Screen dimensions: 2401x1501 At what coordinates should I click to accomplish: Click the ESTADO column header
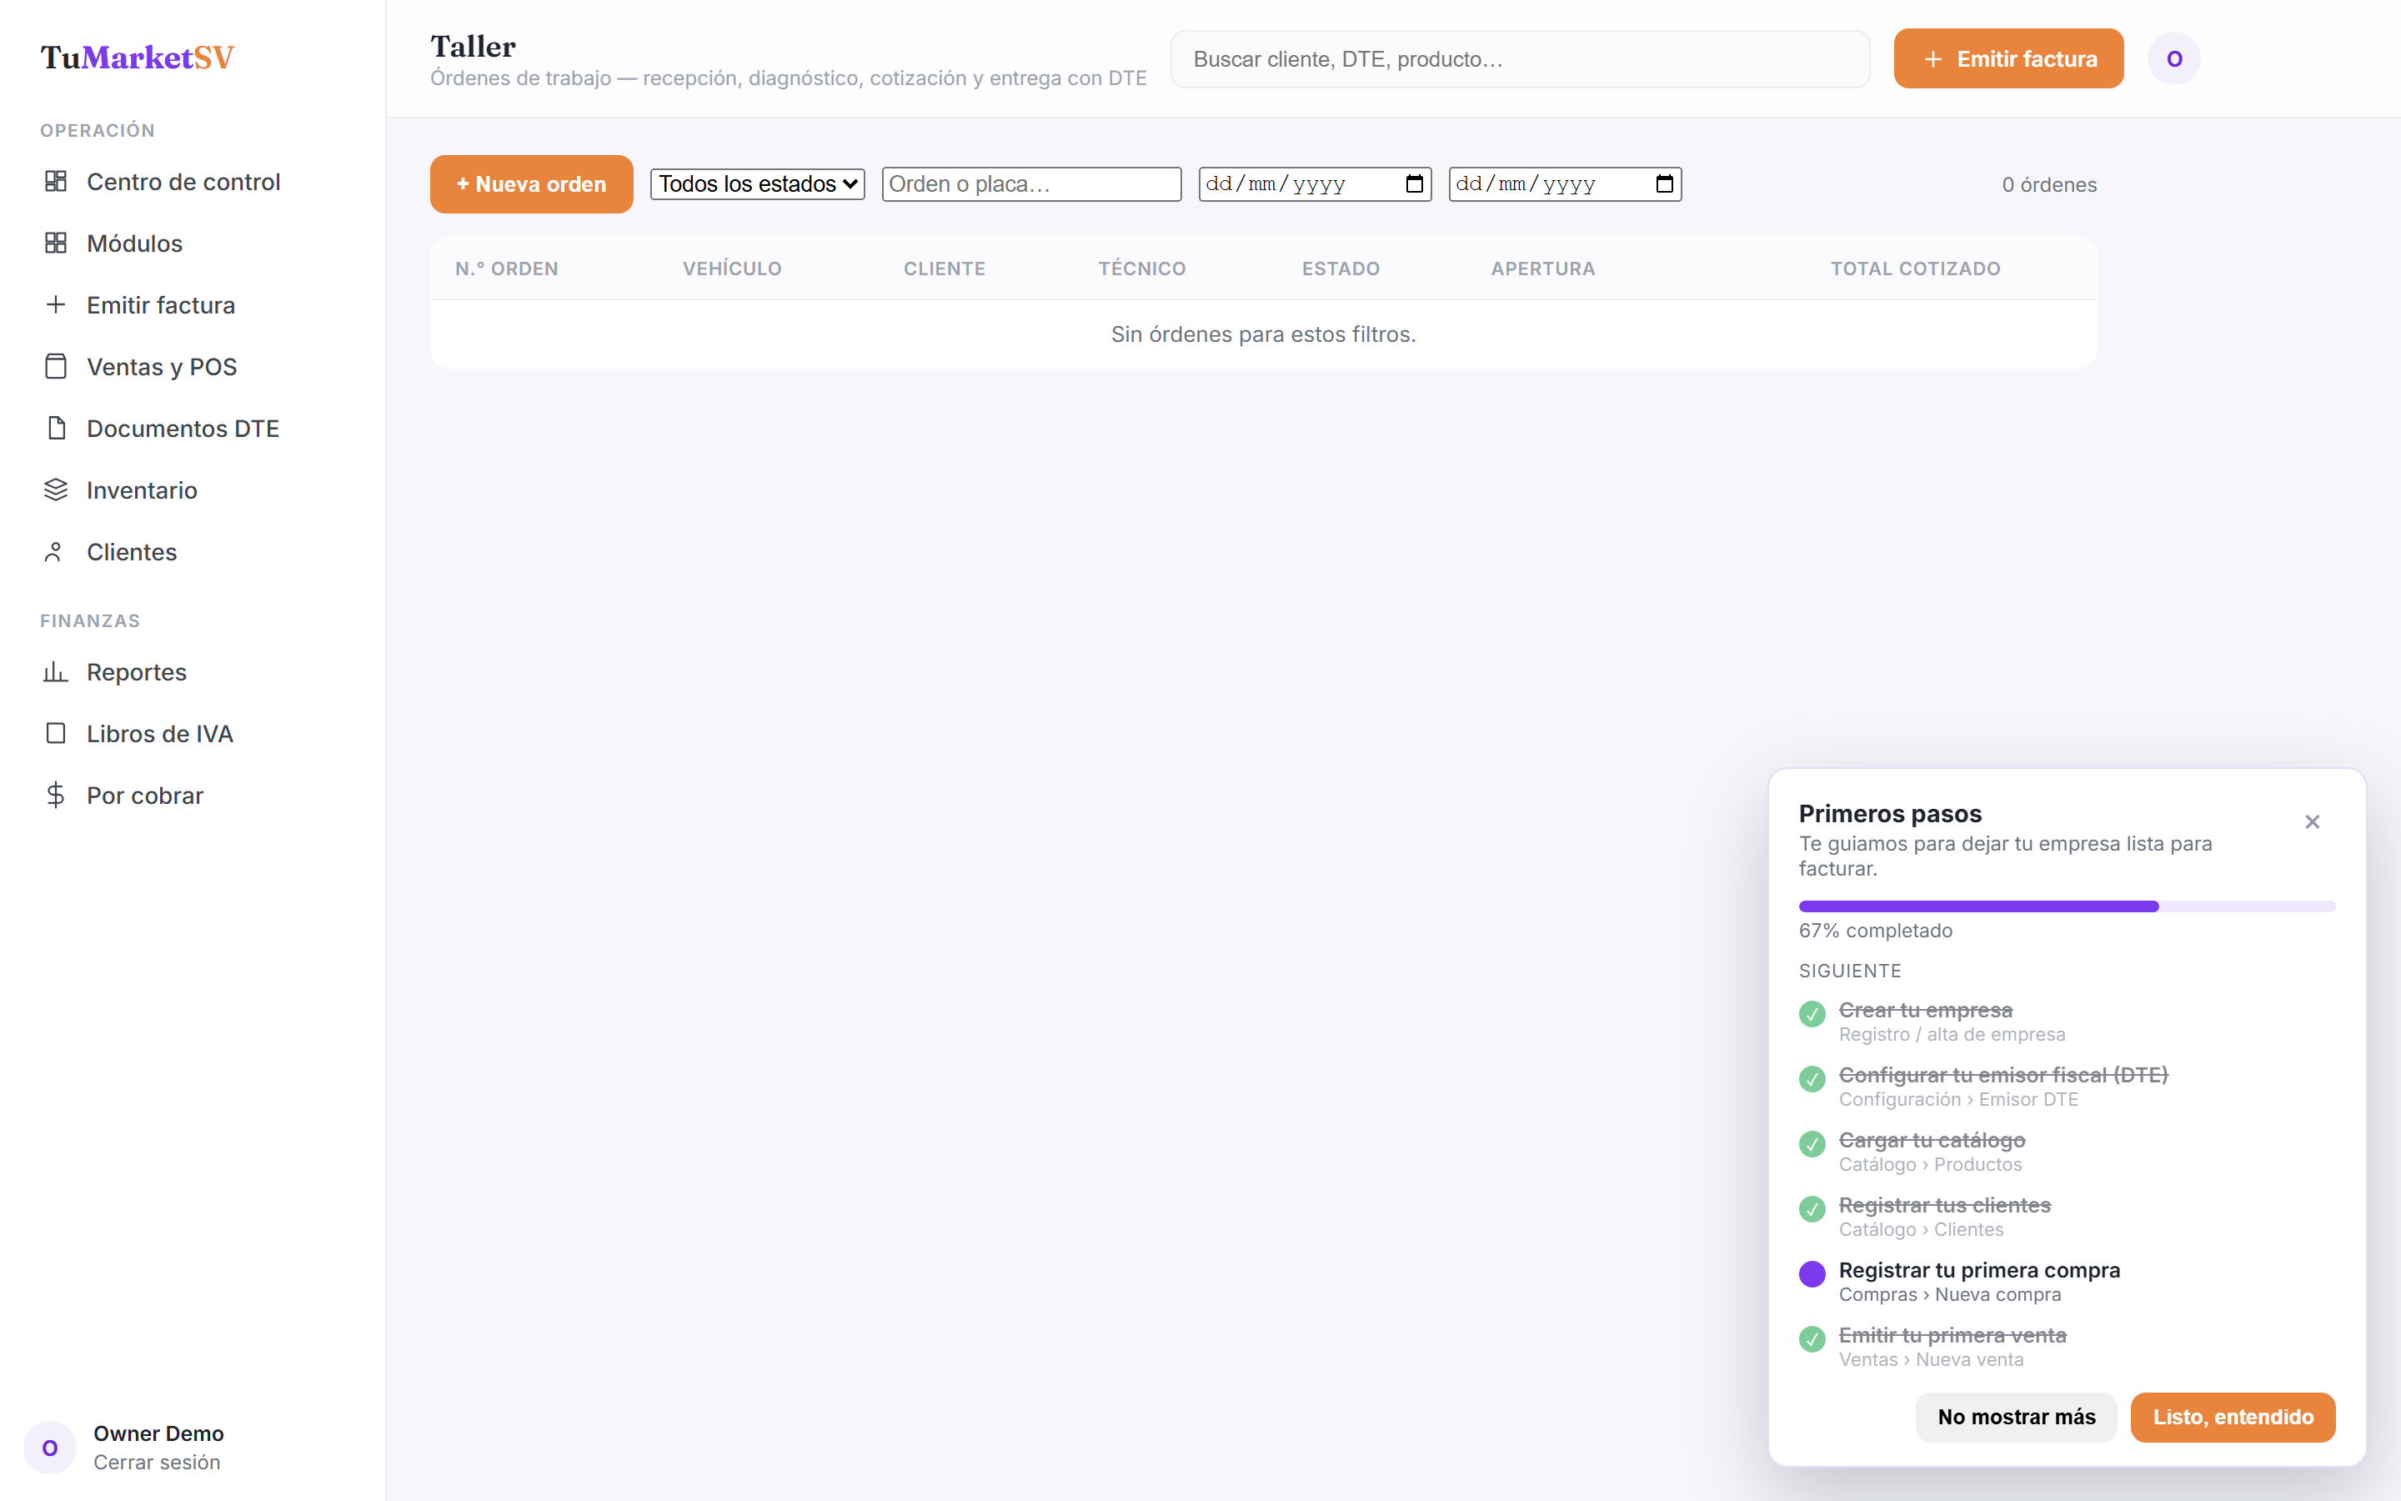coord(1341,268)
